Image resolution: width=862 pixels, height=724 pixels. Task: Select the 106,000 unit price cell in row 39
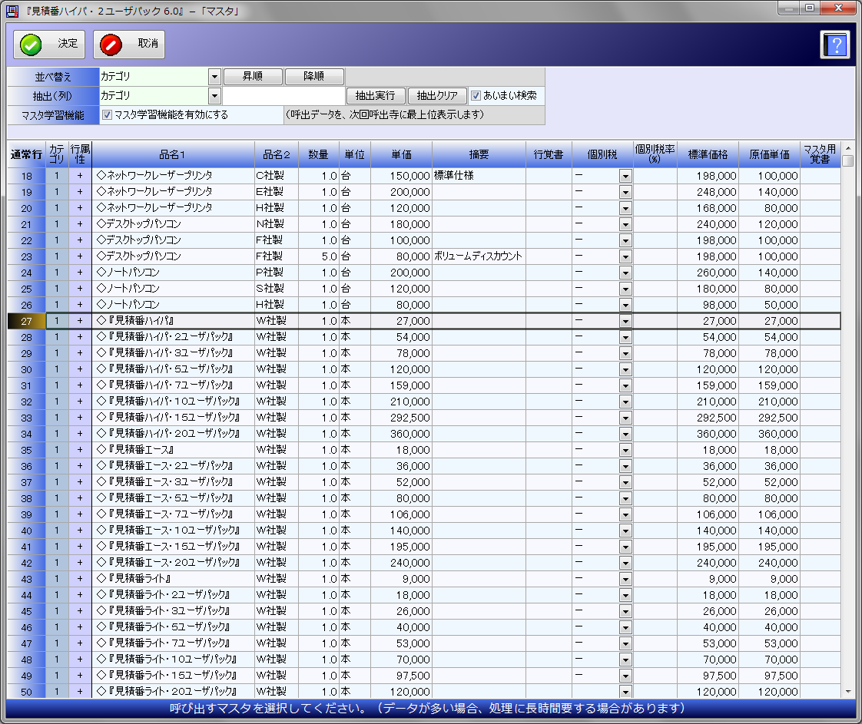(401, 514)
